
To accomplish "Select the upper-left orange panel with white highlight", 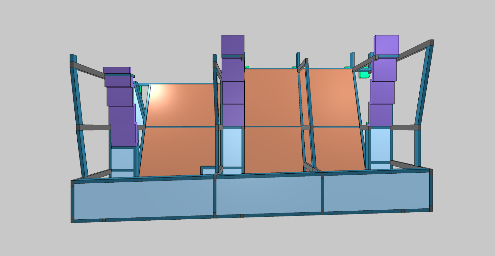I will pos(180,105).
